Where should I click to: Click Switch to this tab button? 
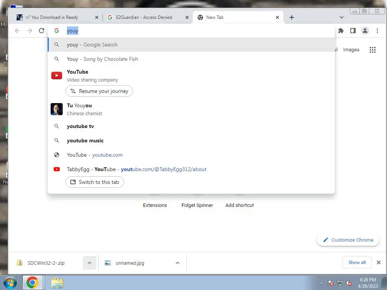tap(94, 182)
